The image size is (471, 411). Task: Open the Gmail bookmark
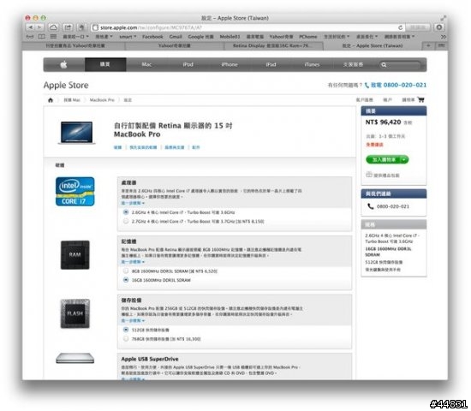pyautogui.click(x=176, y=37)
